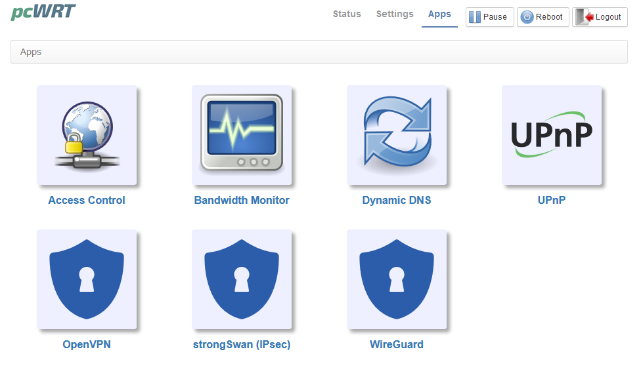
Task: Open the Access Control globe icon
Action: tap(87, 135)
